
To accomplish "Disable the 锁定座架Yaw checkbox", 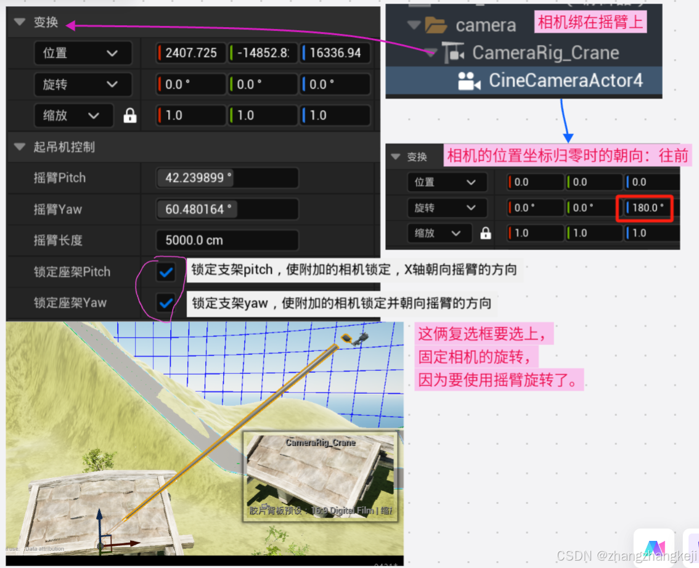I will tap(165, 303).
